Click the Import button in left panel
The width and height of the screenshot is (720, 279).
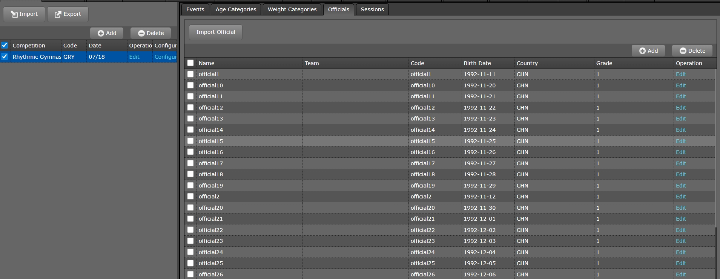24,14
